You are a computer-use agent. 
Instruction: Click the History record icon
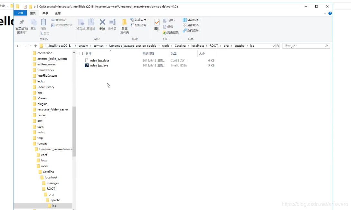pyautogui.click(x=165, y=33)
